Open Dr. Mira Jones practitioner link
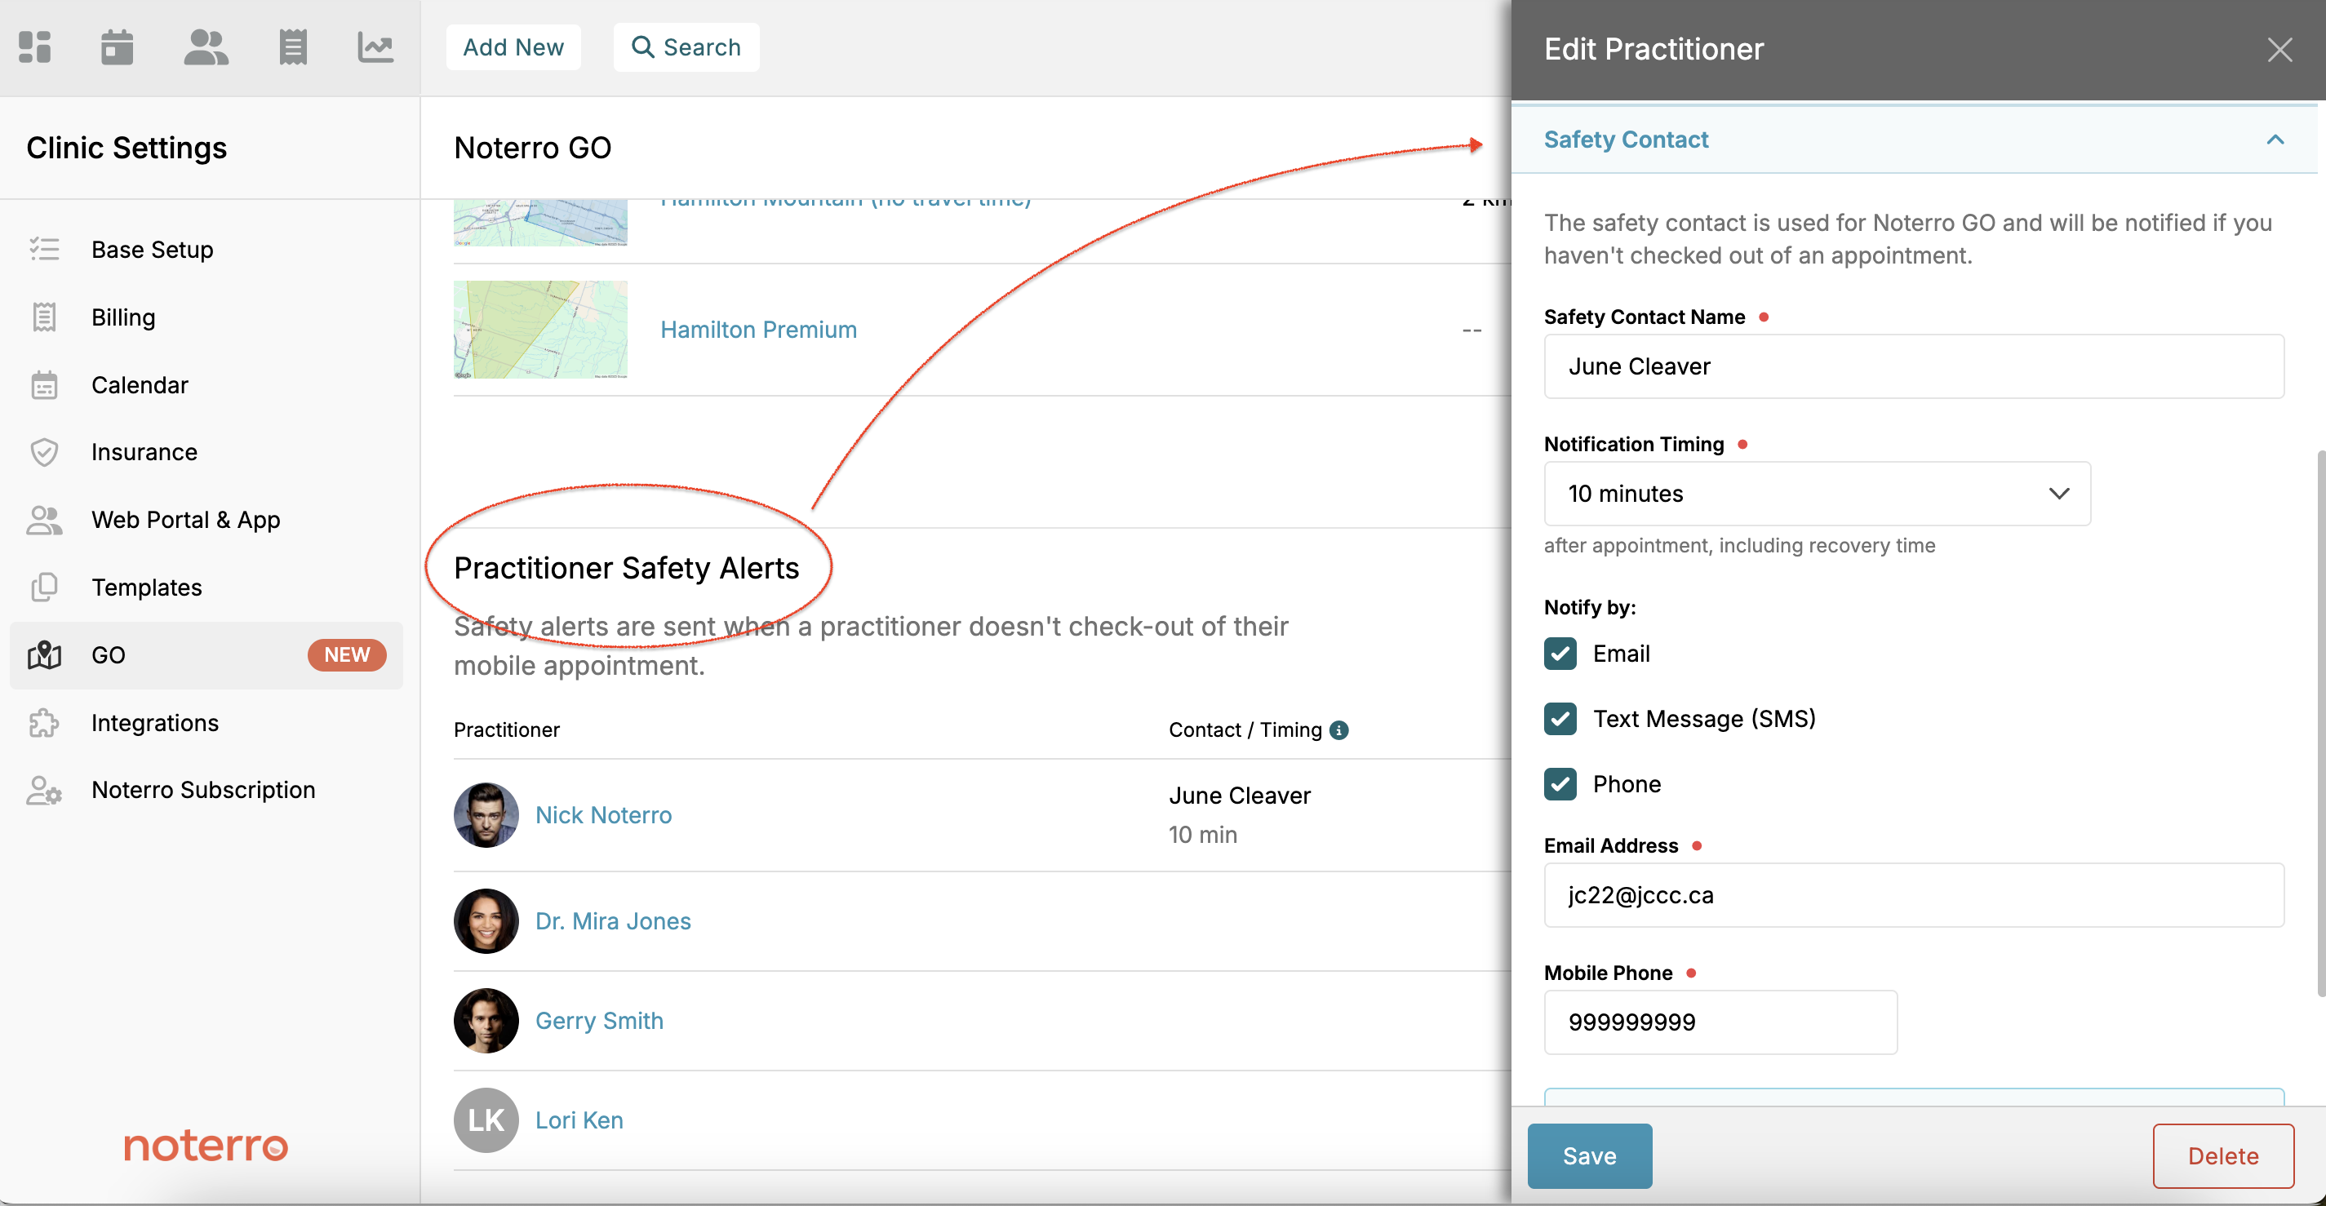The image size is (2326, 1206). (612, 922)
